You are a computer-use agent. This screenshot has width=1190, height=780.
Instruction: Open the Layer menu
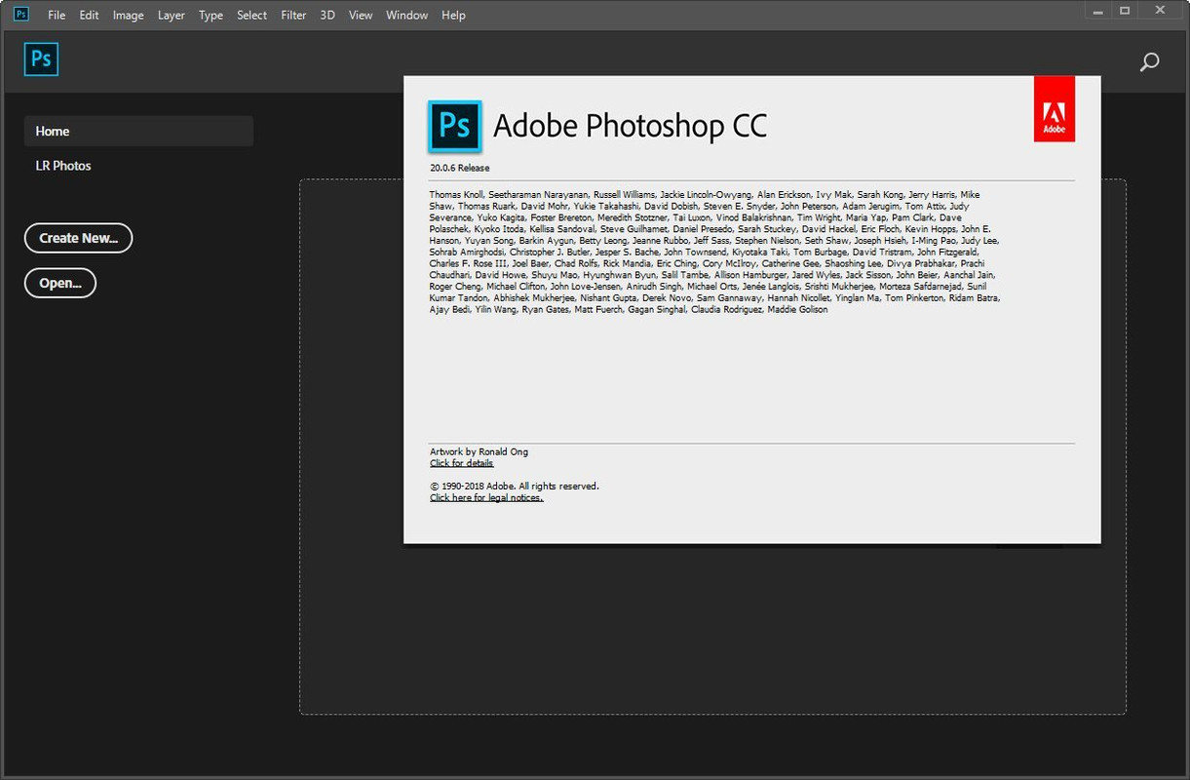click(172, 16)
